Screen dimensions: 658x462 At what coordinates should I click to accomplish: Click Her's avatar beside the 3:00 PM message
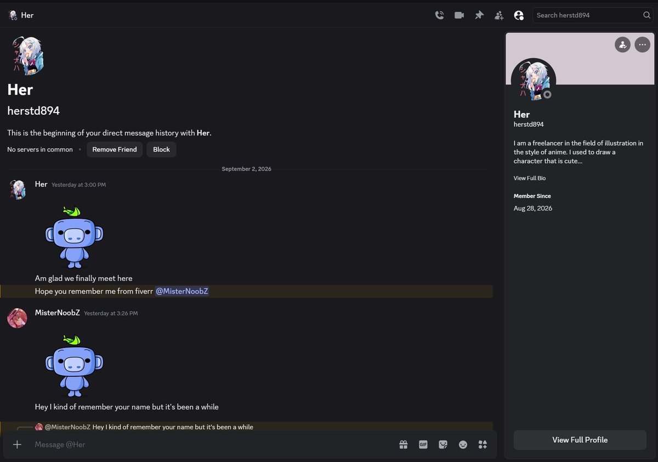tap(18, 189)
